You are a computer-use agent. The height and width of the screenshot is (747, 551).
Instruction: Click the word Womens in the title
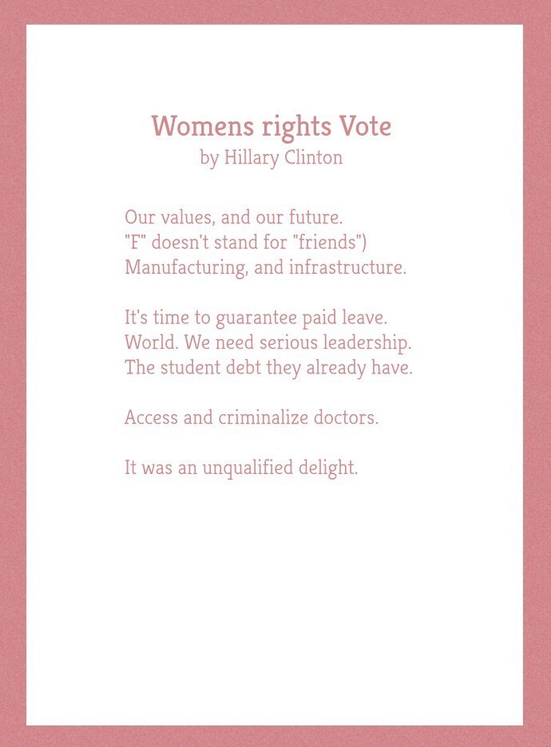click(203, 126)
